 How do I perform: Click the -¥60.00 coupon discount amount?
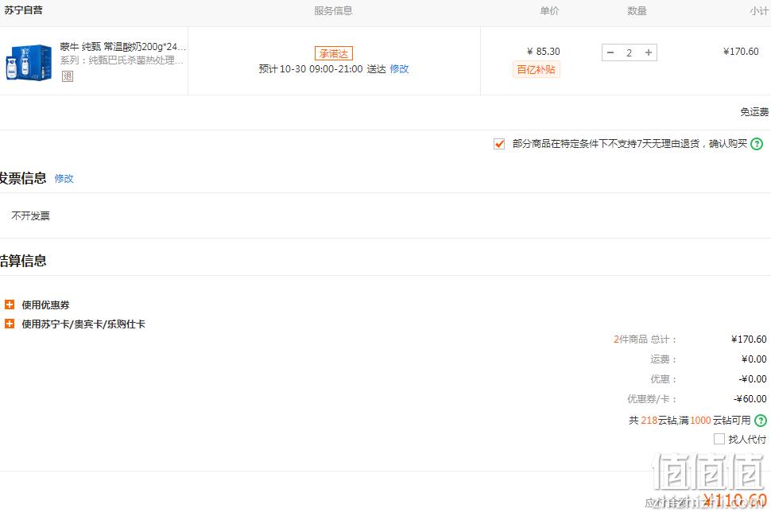tap(750, 399)
